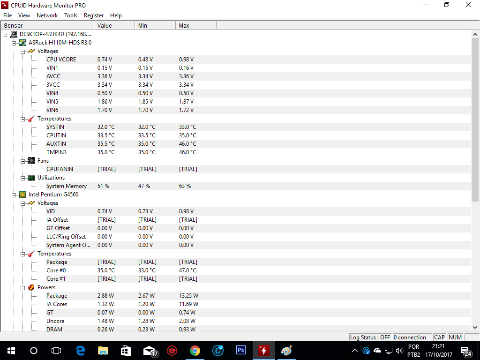Viewport: 480px width, 360px height.
Task: Open Microsoft Store from taskbar
Action: 126,351
